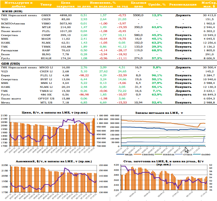Image resolution: width=217 pixels, height=201 pixels.
Task: Select the 'SVST LI' ticker cell
Action: pos(46,79)
